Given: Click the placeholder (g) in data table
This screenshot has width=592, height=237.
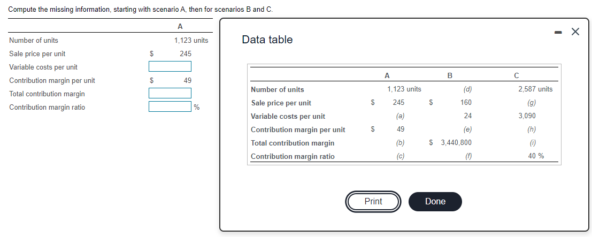Looking at the screenshot, I should click(531, 102).
